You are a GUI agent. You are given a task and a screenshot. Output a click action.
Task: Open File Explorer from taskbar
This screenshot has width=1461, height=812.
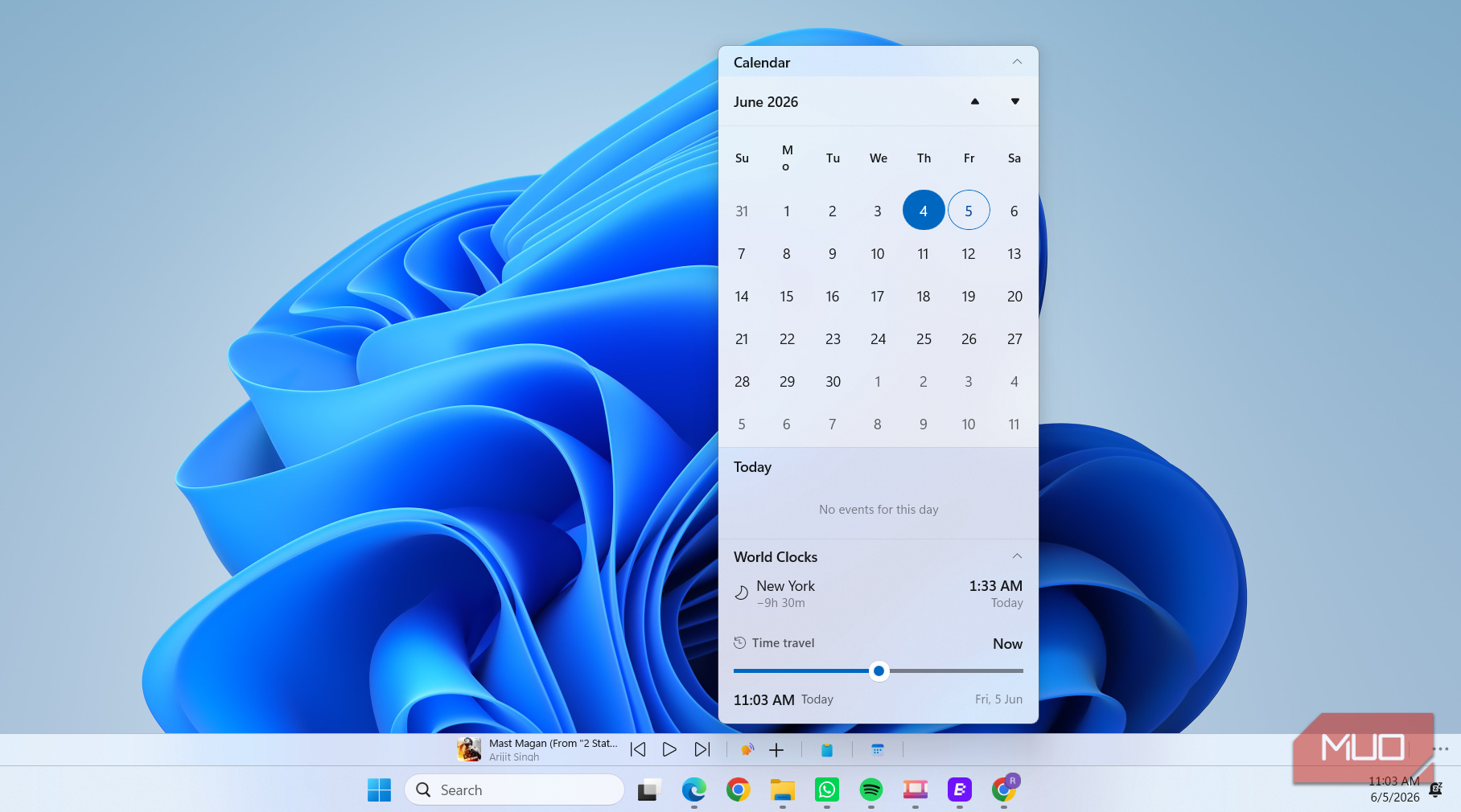tap(782, 790)
